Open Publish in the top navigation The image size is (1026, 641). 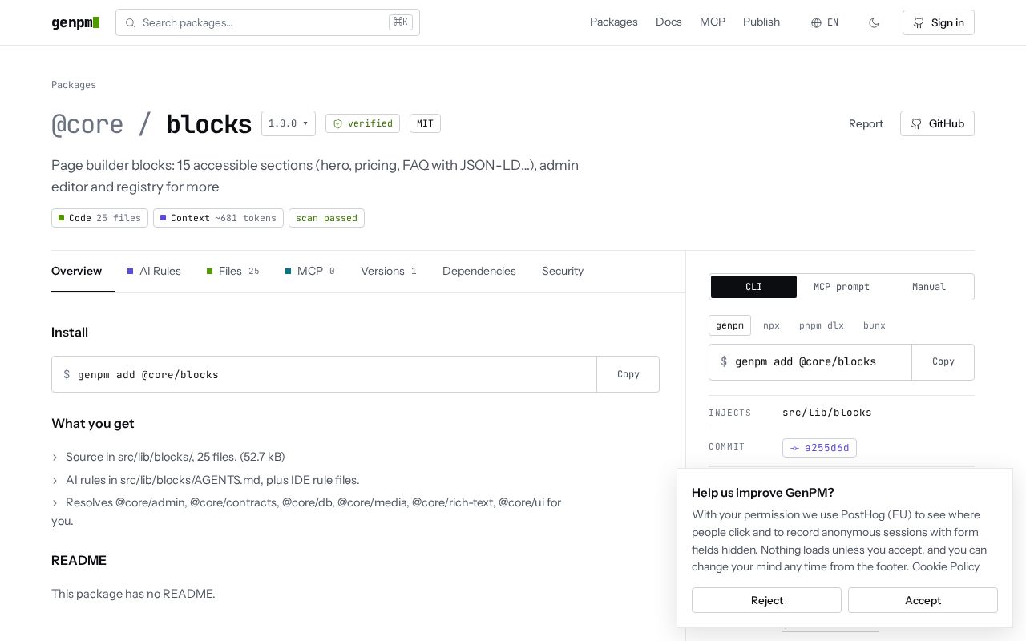(761, 22)
